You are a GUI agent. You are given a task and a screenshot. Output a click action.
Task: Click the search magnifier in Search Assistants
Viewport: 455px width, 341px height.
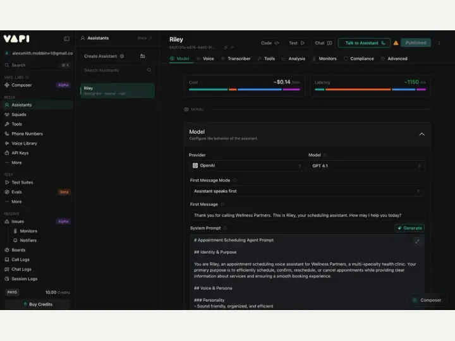click(149, 70)
